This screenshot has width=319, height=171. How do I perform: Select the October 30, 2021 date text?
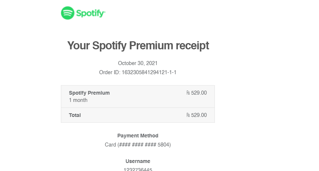(x=138, y=63)
